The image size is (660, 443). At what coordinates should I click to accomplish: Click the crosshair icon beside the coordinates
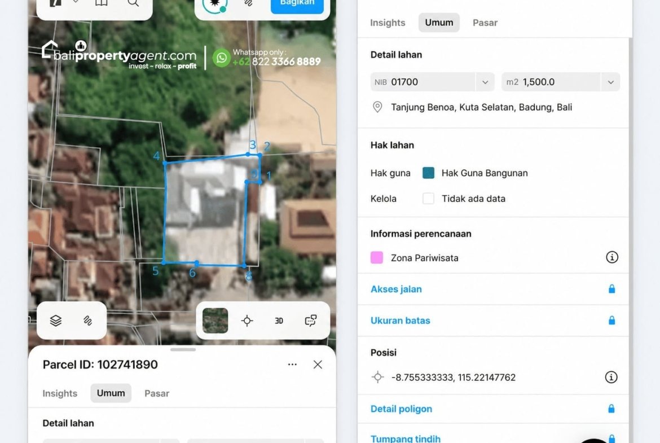tap(377, 378)
